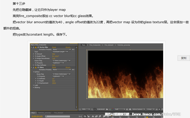Click Angle Offset value +22.0

(56, 56)
